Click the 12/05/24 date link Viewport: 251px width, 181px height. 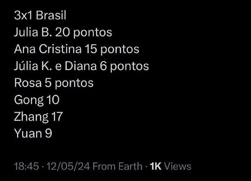coord(68,166)
